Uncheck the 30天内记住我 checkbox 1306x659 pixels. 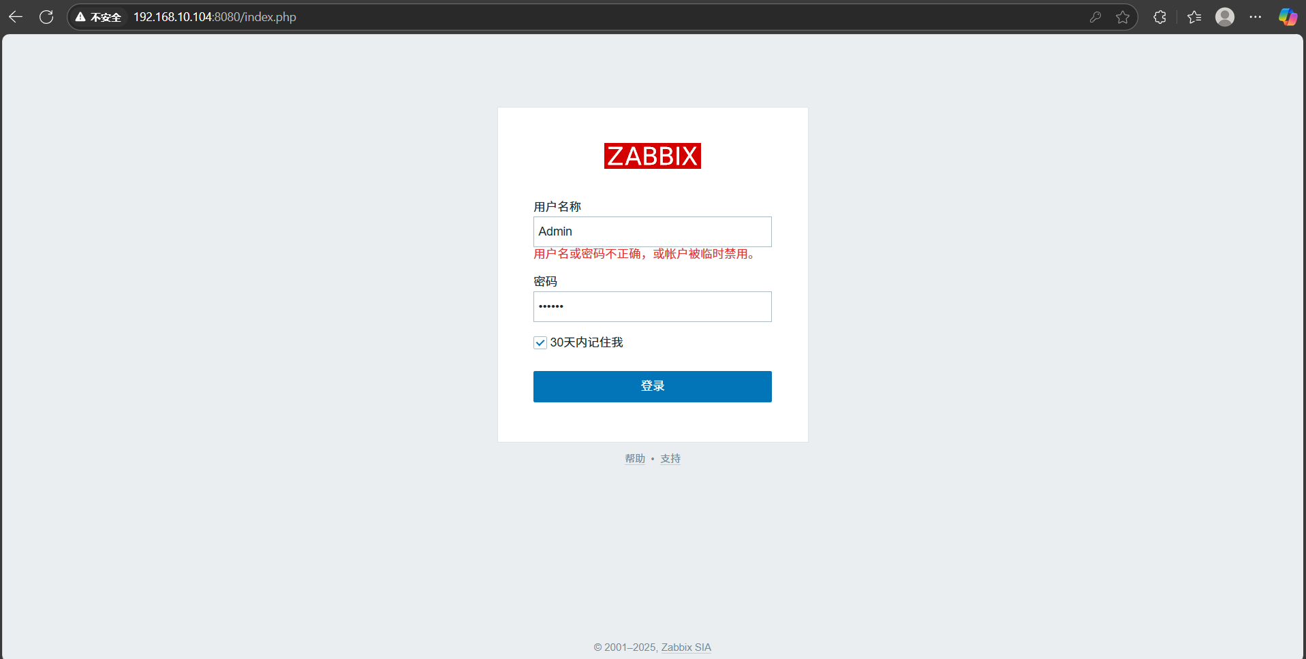tap(540, 342)
